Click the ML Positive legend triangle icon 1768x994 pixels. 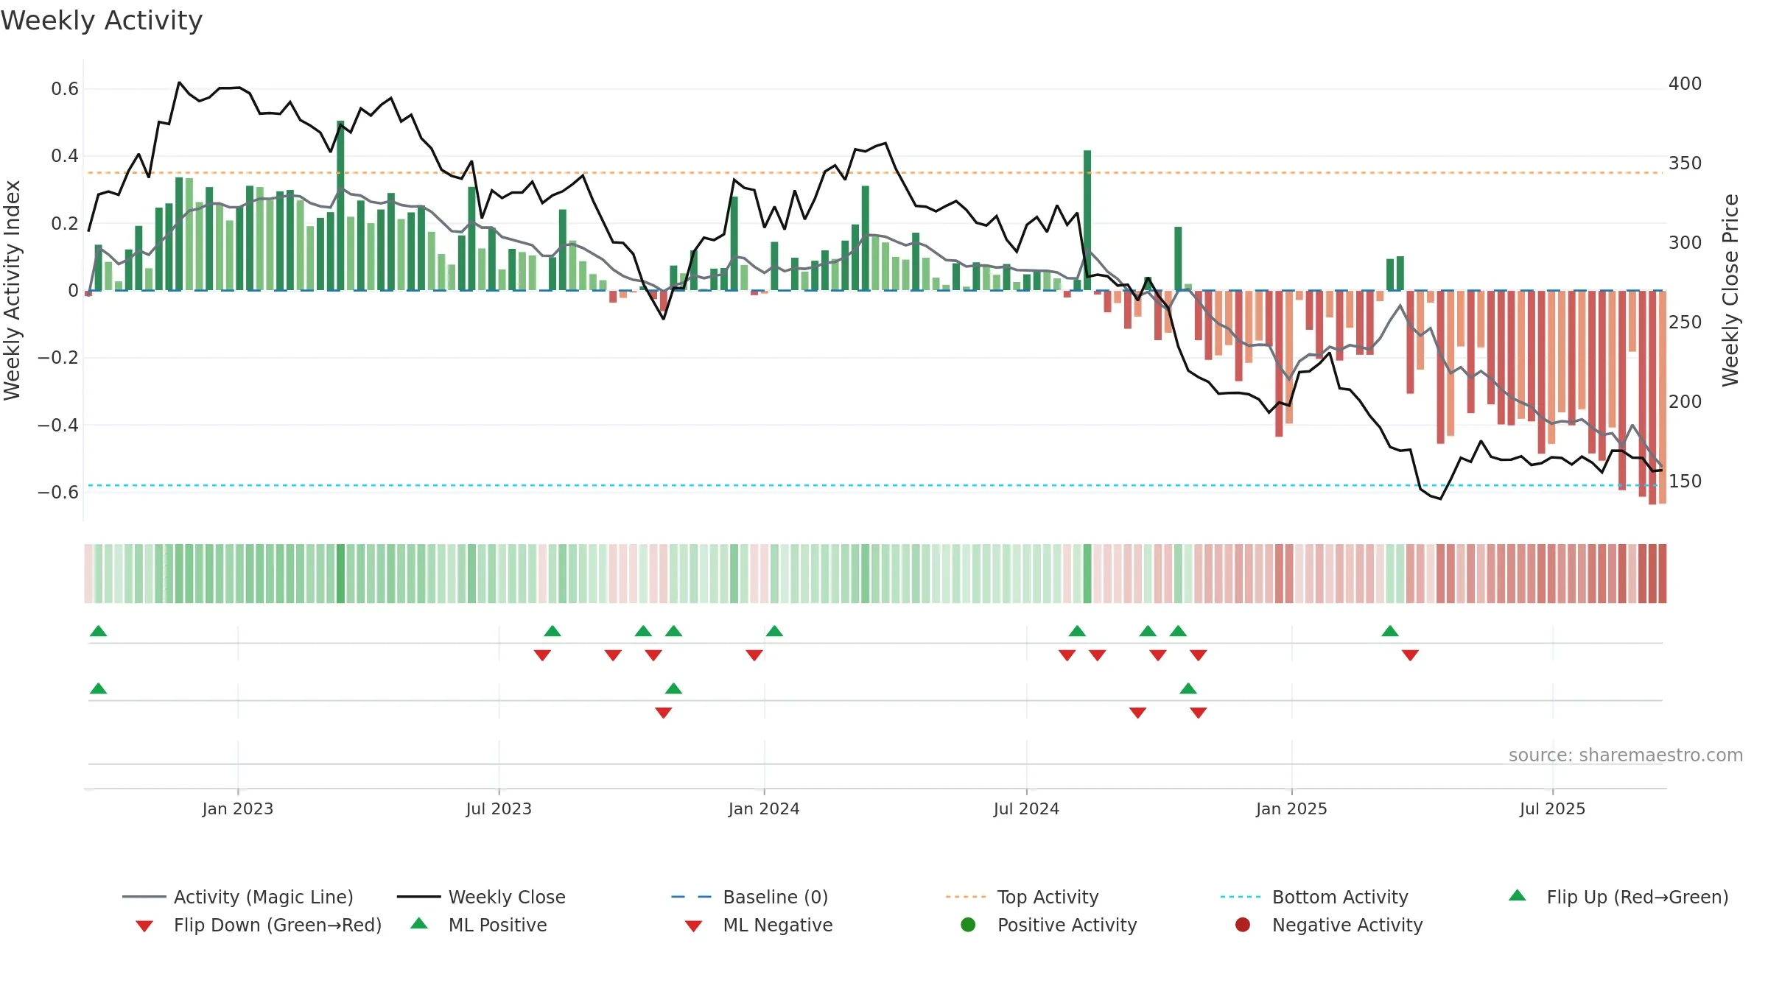point(419,923)
